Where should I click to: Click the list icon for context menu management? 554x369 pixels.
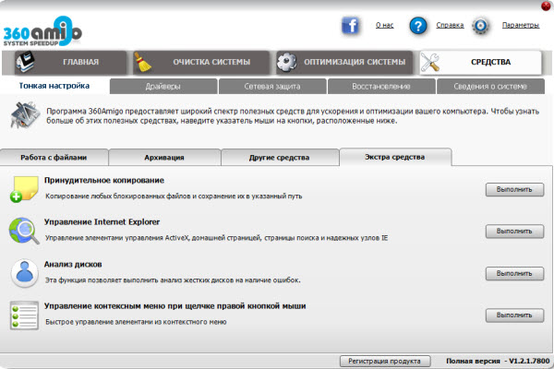(x=24, y=315)
